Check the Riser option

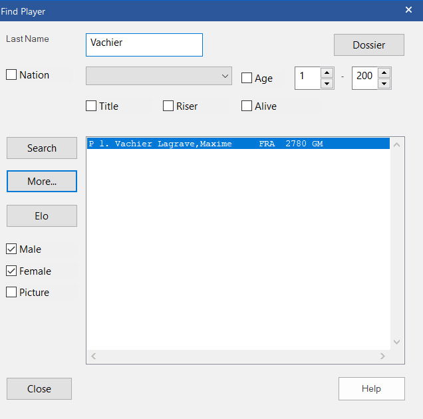(x=168, y=106)
